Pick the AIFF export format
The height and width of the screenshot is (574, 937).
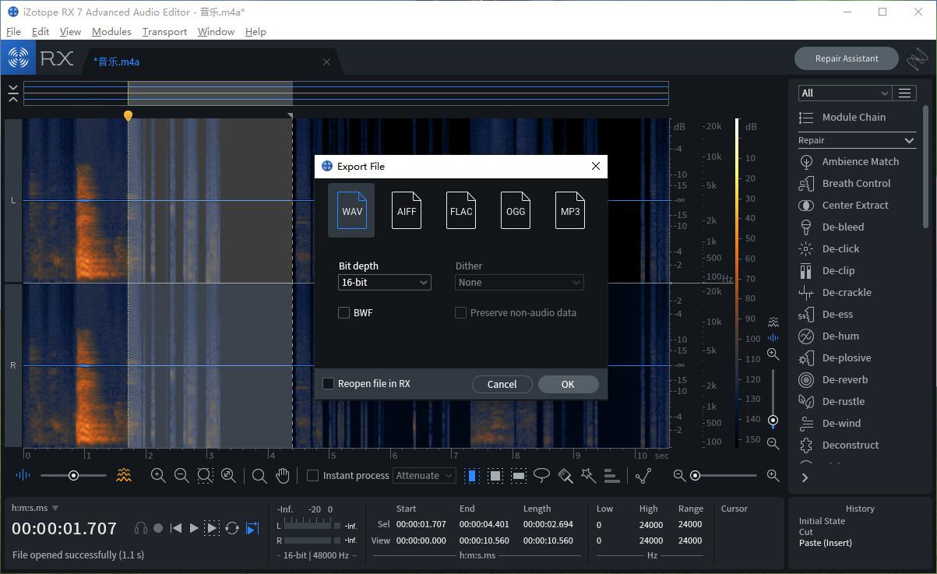(407, 210)
